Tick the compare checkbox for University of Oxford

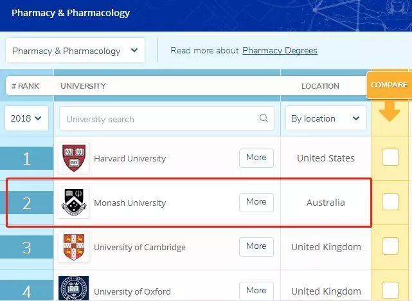pos(390,290)
